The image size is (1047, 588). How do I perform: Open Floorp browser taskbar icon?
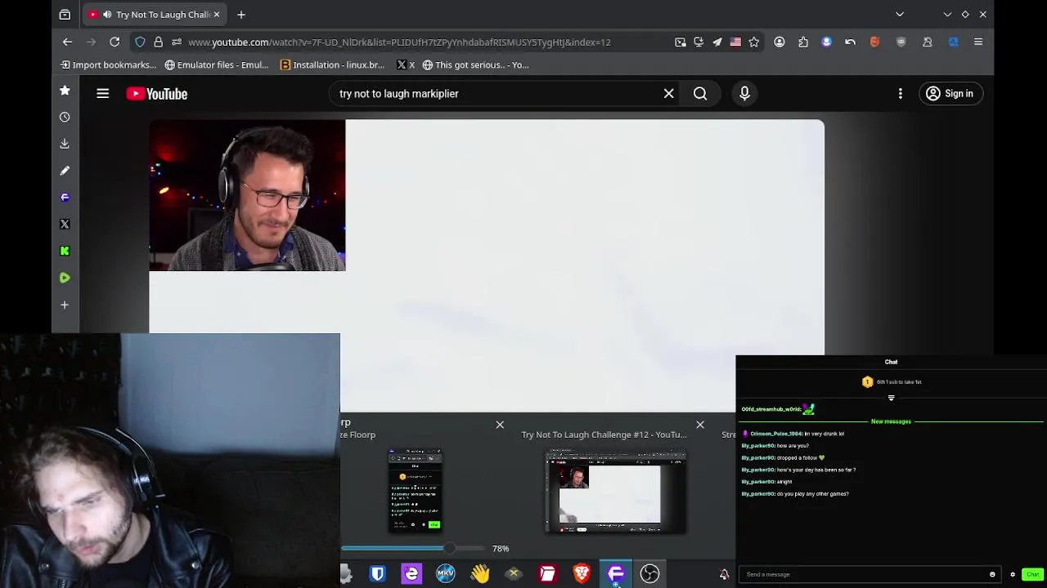(x=616, y=573)
